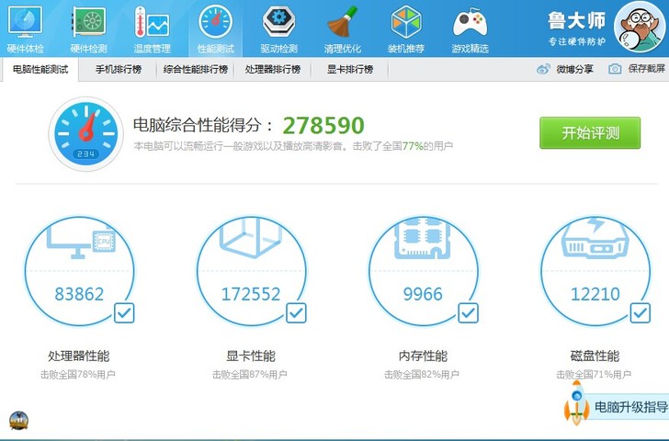
Task: Click the graphics card cube icon
Action: [251, 238]
